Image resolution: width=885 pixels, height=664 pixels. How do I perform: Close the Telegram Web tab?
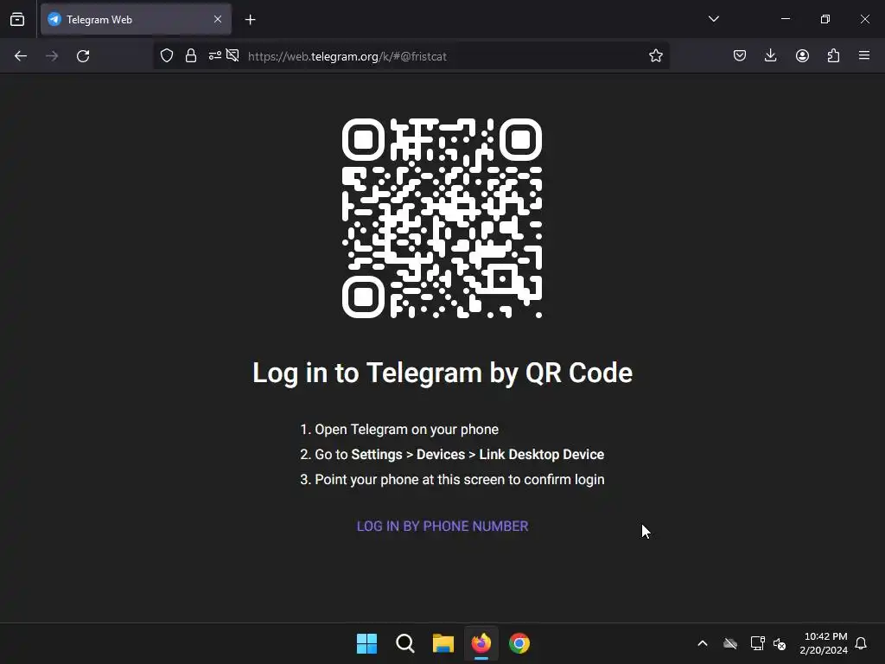pyautogui.click(x=218, y=19)
